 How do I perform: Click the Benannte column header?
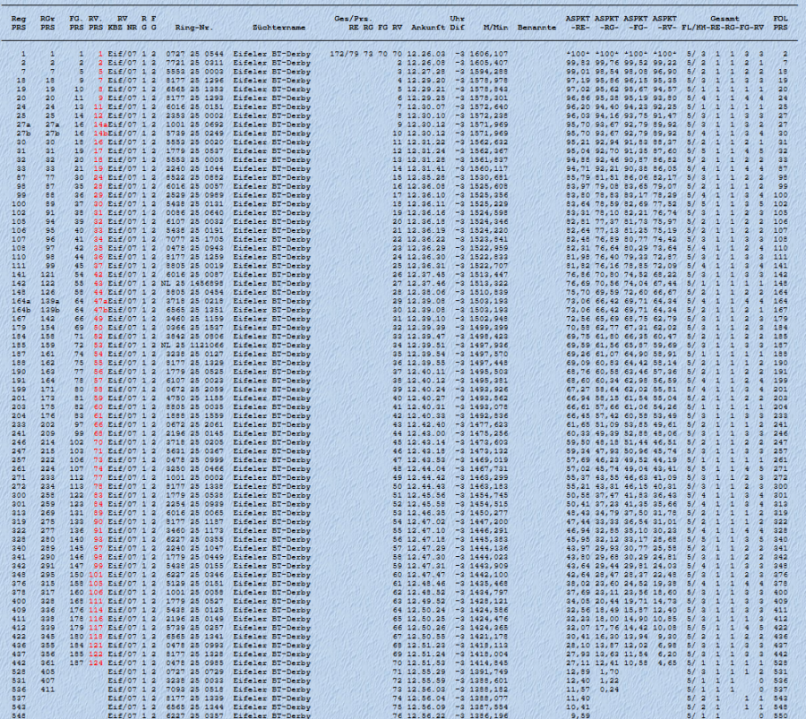tap(536, 29)
